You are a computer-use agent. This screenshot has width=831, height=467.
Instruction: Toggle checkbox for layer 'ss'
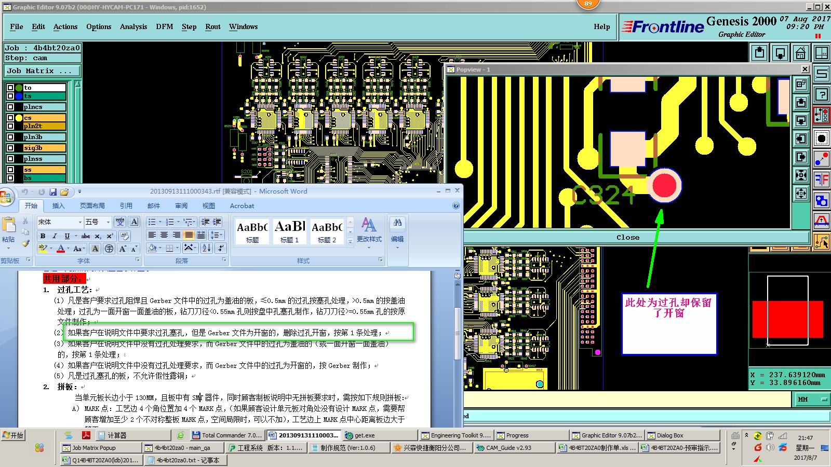(10, 170)
